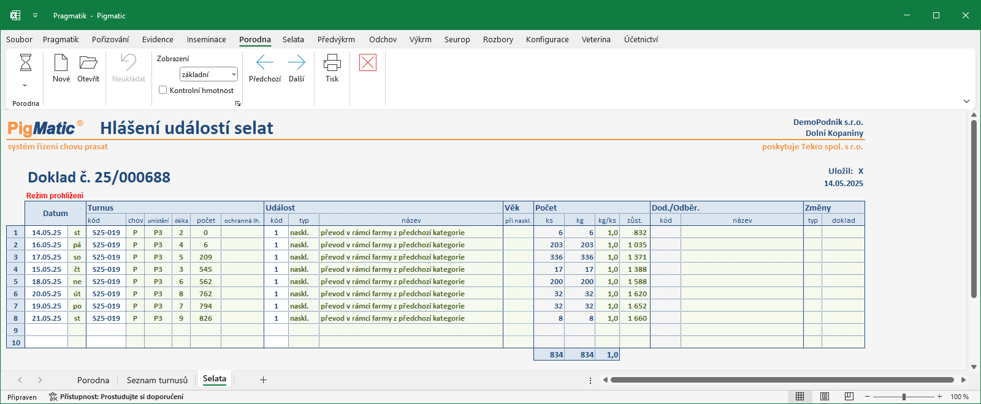This screenshot has height=404, width=981.
Task: Click the vertical scrollbar thumb
Action: click(974, 209)
